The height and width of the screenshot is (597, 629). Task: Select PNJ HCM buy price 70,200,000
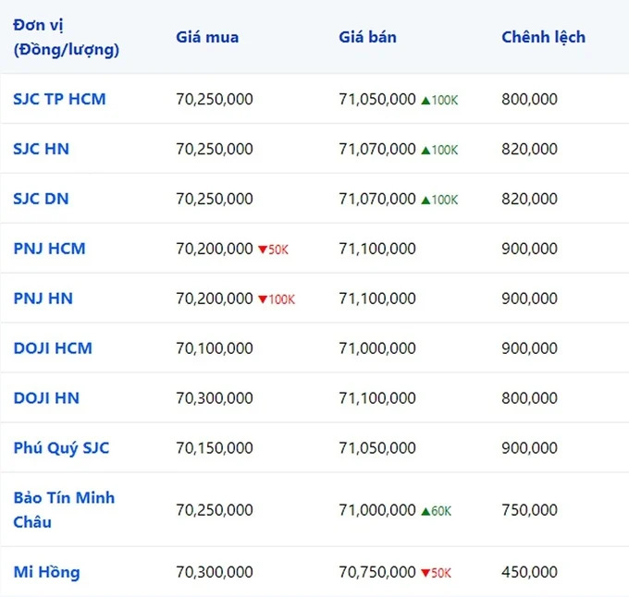click(x=215, y=249)
